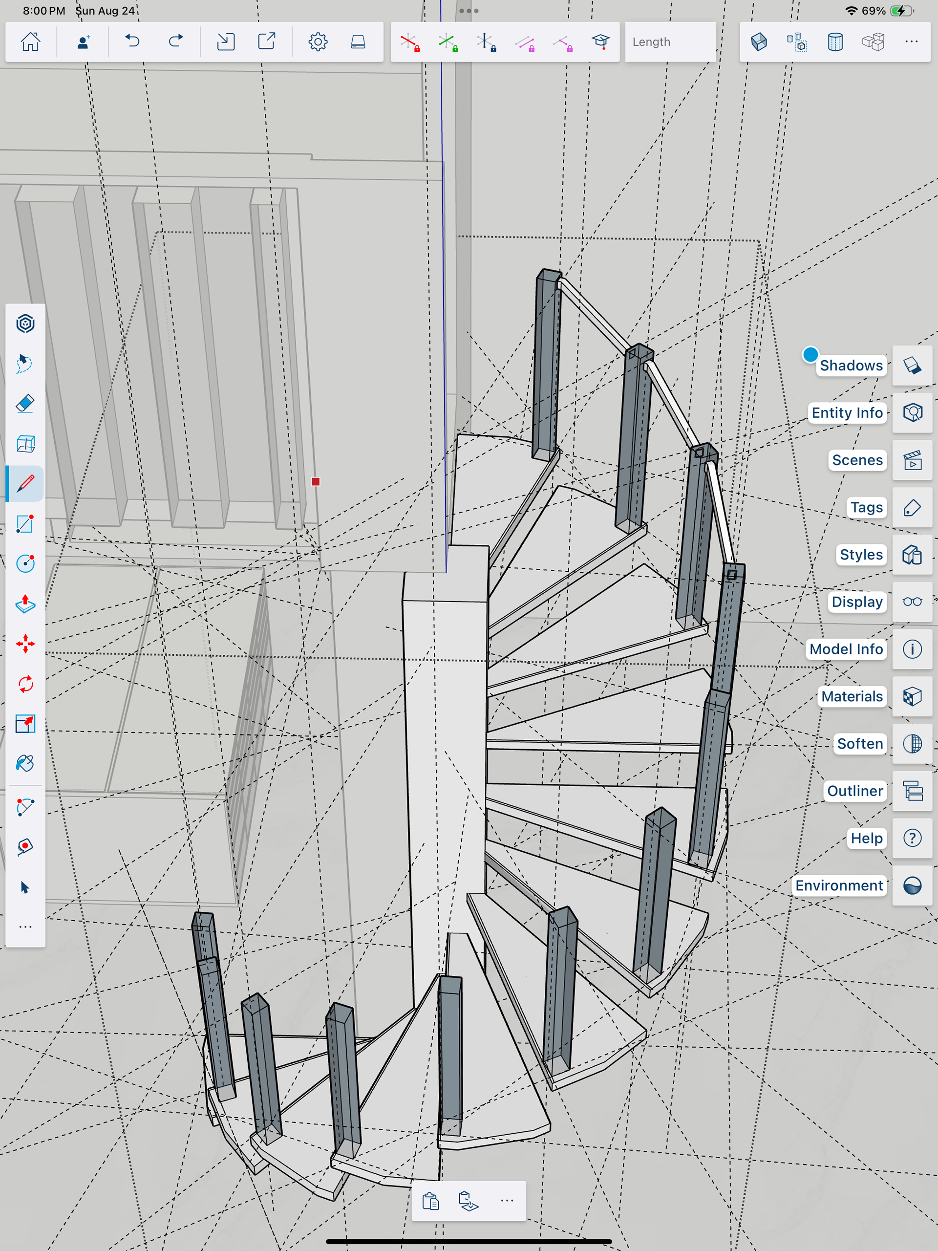
Task: Select the Eraser tool
Action: coord(25,404)
